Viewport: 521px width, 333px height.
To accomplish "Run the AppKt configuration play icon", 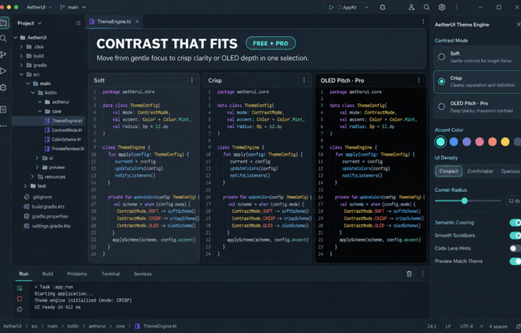I will point(331,7).
